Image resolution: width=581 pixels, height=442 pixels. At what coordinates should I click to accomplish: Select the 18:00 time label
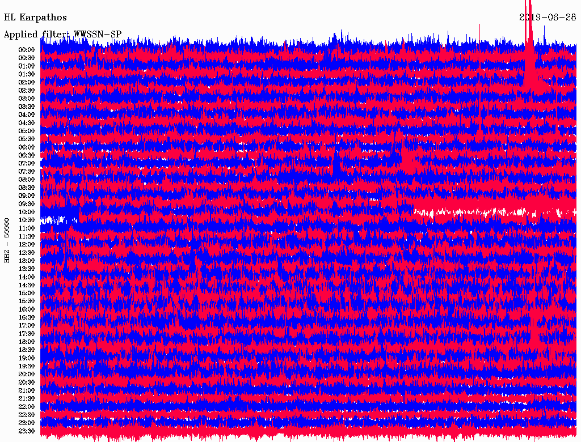[x=27, y=342]
